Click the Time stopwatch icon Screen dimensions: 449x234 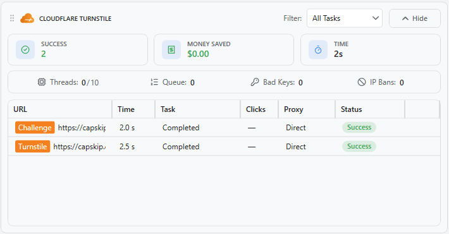318,50
